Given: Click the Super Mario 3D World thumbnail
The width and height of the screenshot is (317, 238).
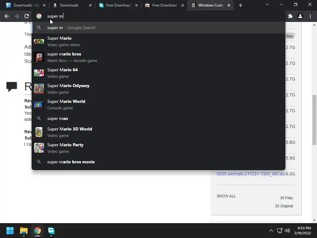Looking at the screenshot, I should [x=39, y=132].
